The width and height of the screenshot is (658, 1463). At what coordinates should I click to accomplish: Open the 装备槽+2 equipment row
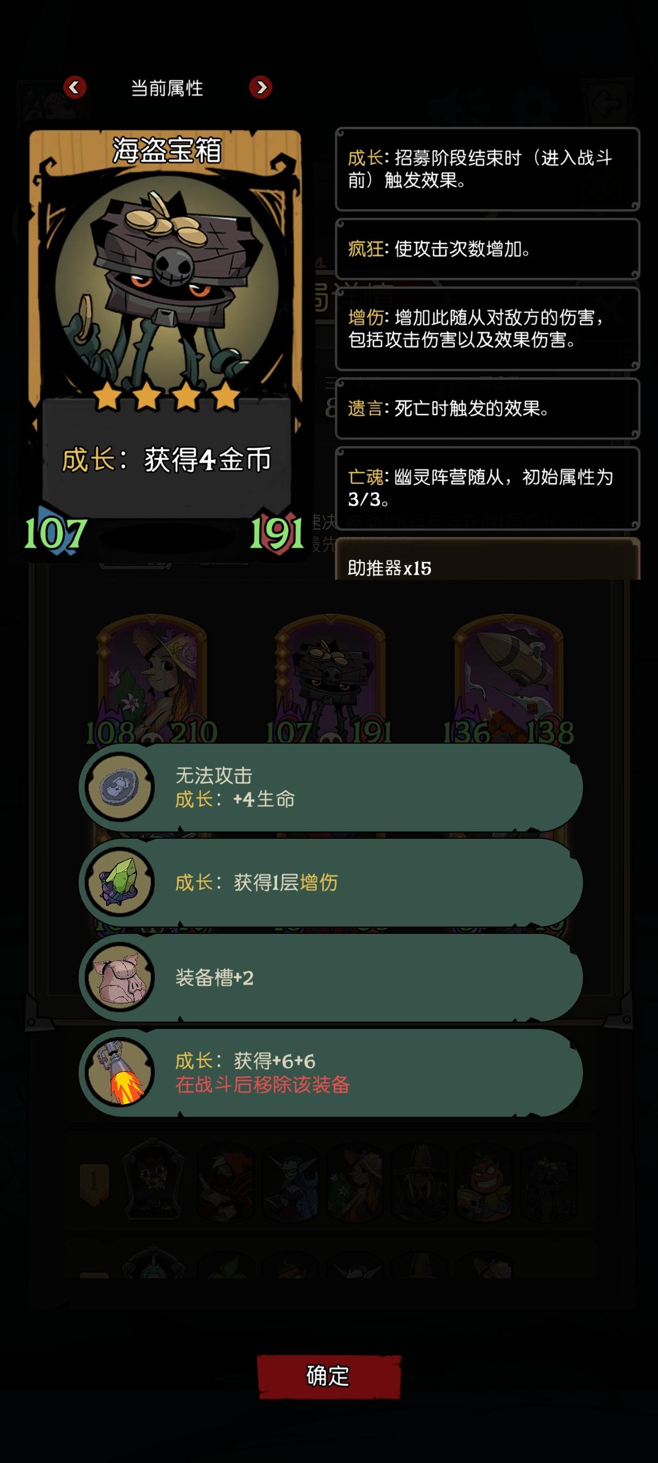click(331, 977)
